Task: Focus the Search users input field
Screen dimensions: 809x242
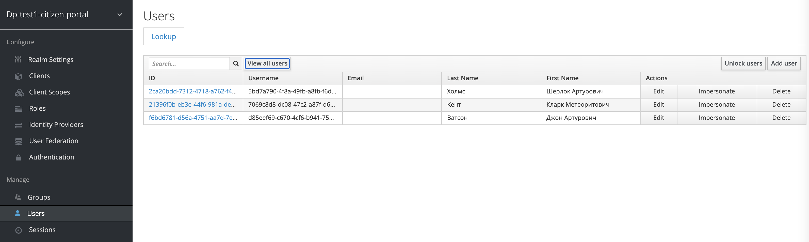Action: (189, 64)
